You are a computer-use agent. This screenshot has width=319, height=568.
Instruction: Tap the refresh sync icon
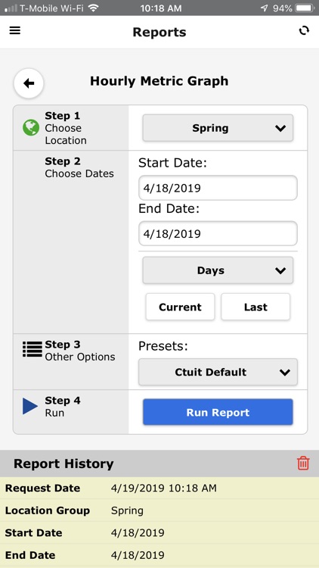tap(304, 31)
